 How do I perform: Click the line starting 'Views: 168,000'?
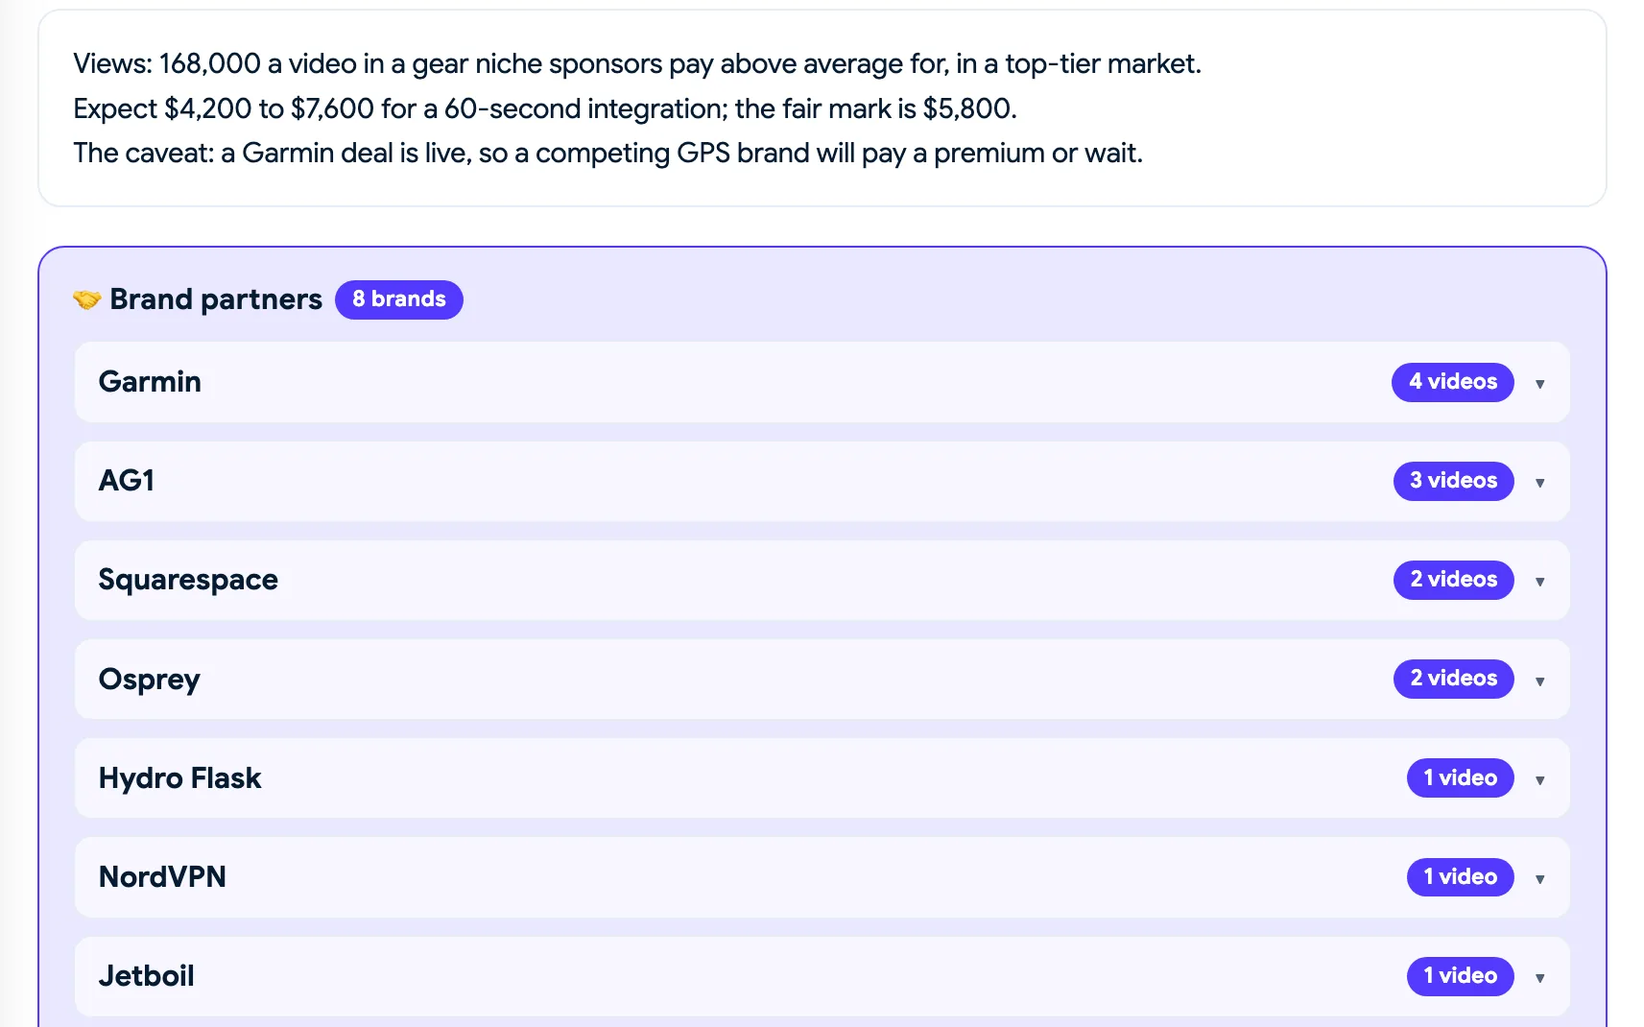pyautogui.click(x=637, y=64)
